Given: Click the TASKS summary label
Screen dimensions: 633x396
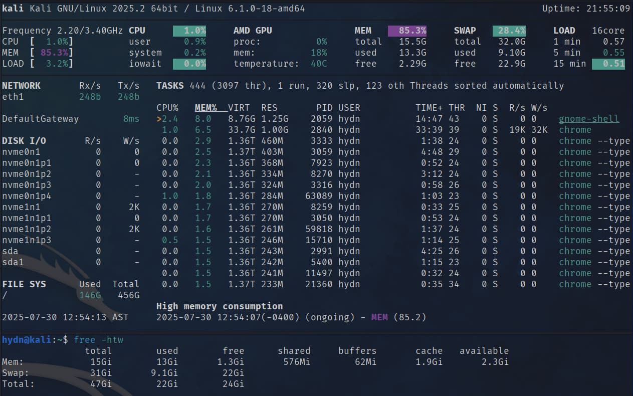Looking at the screenshot, I should [170, 86].
